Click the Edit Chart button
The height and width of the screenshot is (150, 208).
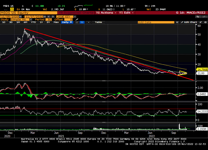tap(189, 22)
